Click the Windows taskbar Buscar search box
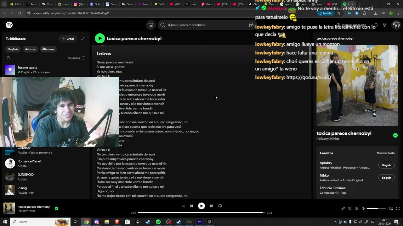403x226 pixels. pyautogui.click(x=40, y=222)
